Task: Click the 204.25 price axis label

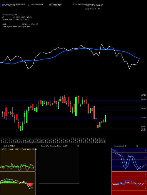Action: pyautogui.click(x=143, y=118)
